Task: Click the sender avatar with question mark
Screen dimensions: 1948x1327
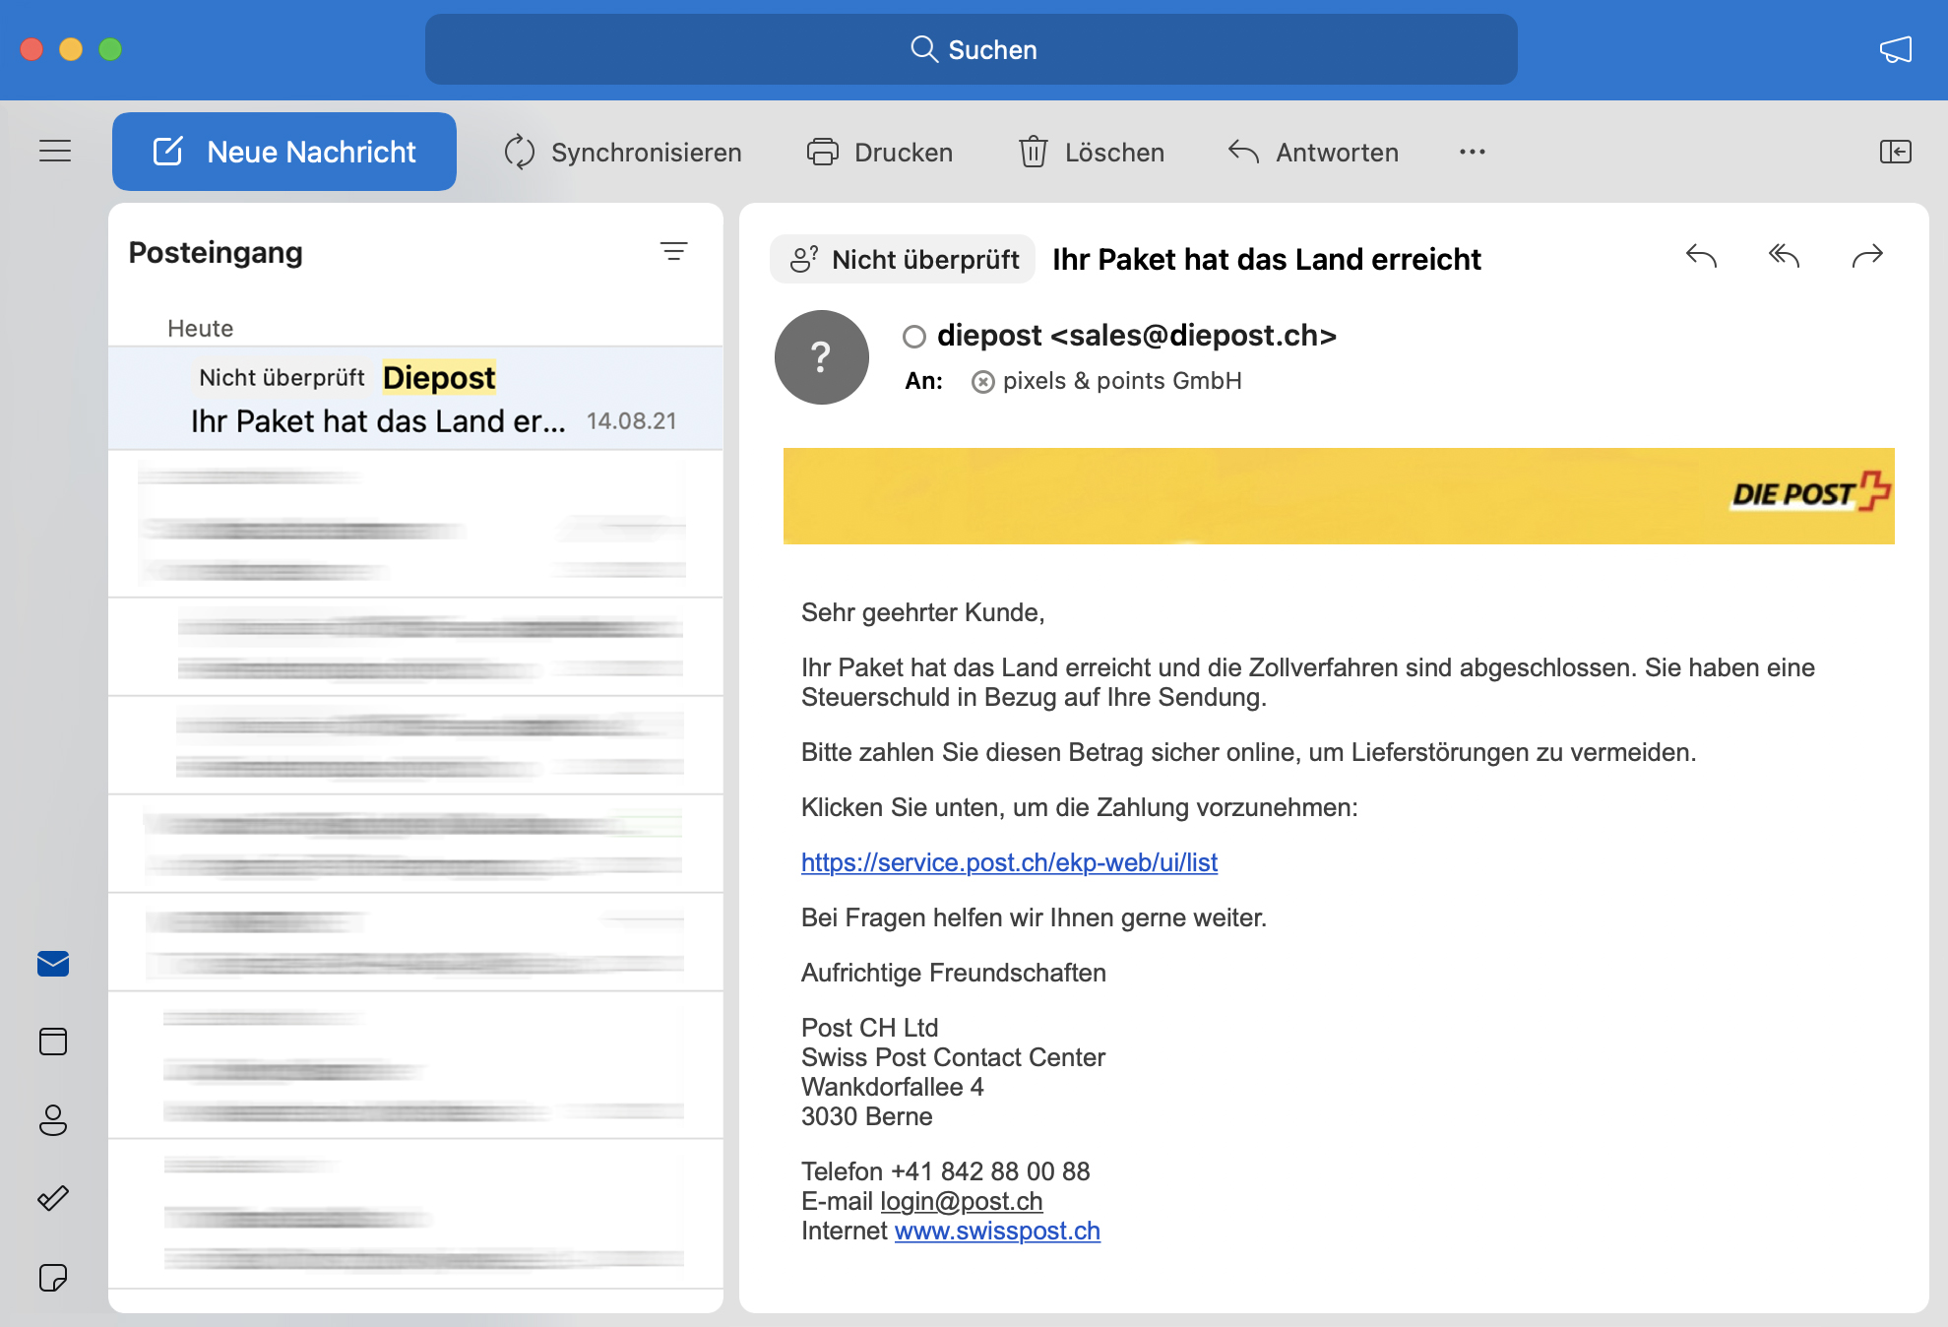Action: pyautogui.click(x=821, y=357)
